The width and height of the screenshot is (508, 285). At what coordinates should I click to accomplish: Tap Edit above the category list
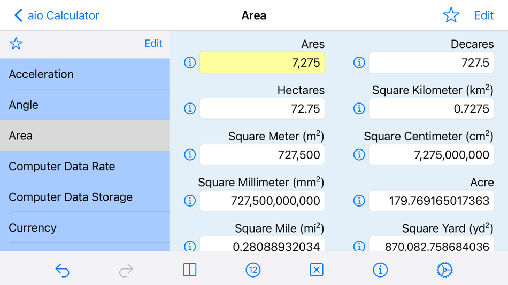[x=153, y=43]
